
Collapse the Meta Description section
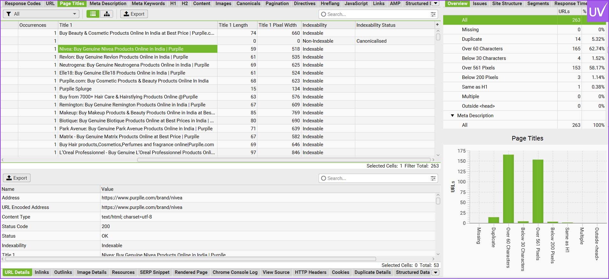click(452, 116)
